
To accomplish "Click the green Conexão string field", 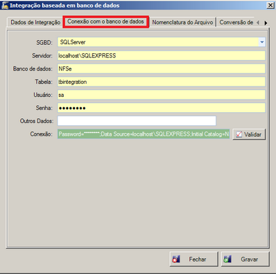I will click(x=144, y=134).
